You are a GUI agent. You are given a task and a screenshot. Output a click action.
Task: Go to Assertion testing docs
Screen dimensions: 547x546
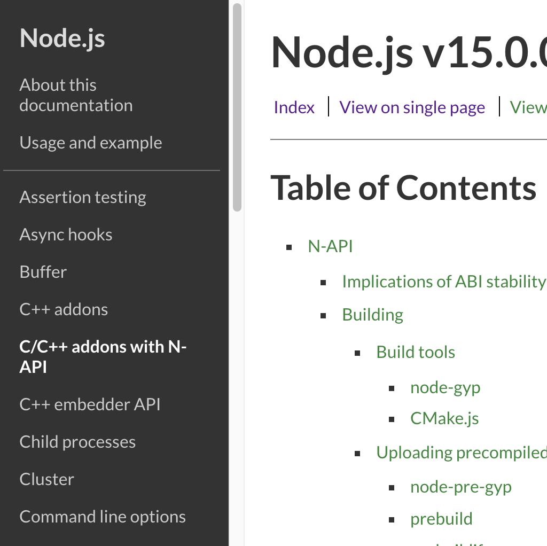click(x=83, y=197)
